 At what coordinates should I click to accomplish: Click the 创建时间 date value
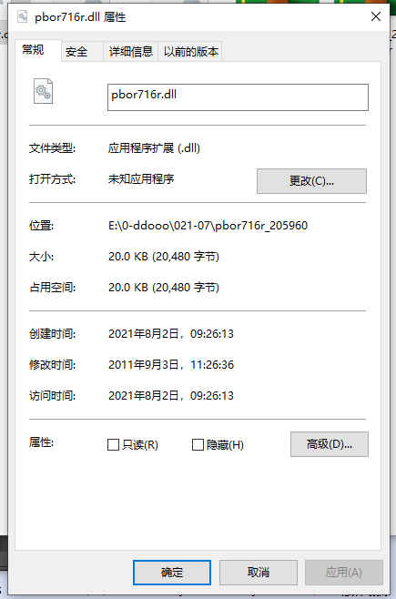(x=171, y=334)
